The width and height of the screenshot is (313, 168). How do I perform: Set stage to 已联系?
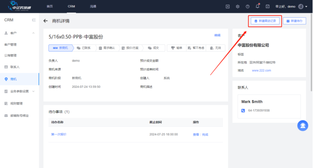(x=84, y=48)
